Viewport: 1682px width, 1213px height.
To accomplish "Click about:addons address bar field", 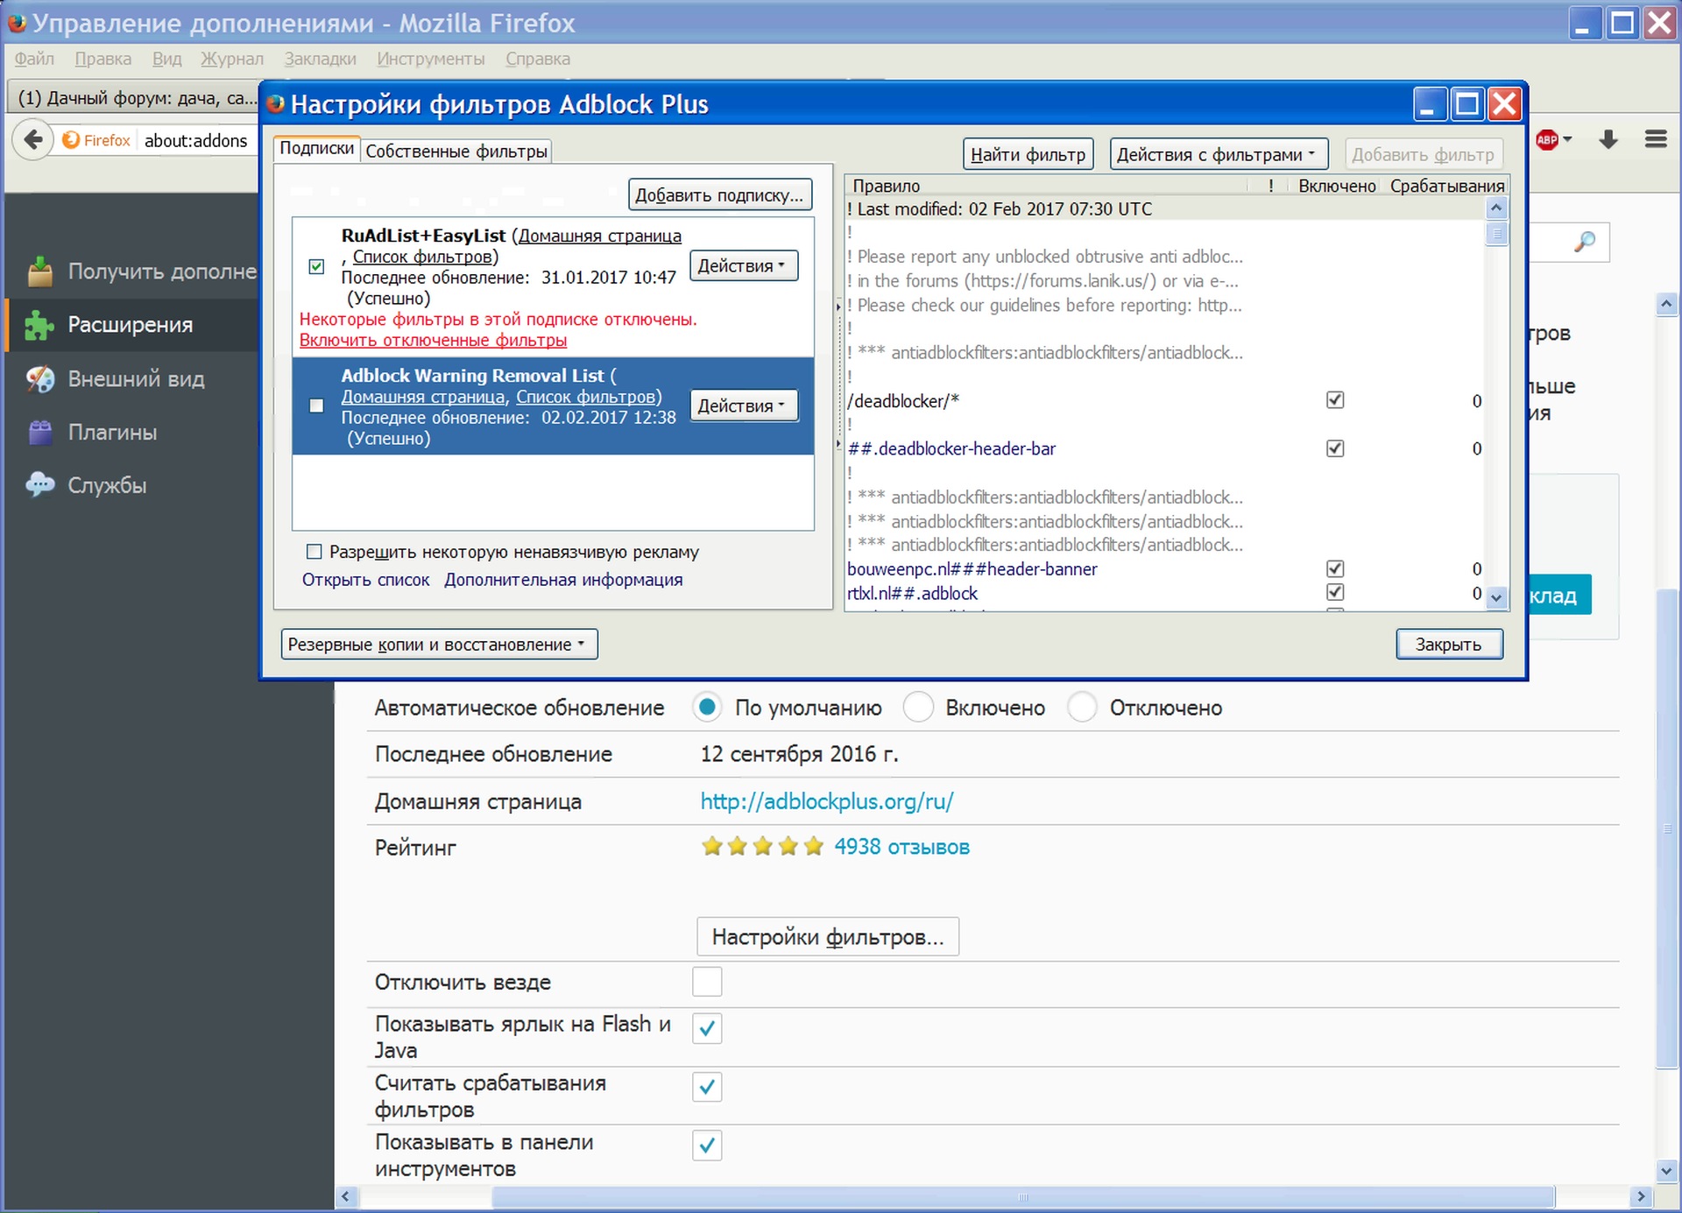I will click(x=198, y=140).
